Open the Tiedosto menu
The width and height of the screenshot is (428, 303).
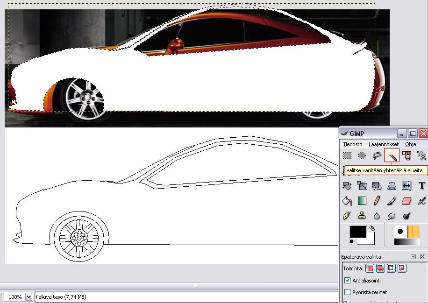(352, 144)
